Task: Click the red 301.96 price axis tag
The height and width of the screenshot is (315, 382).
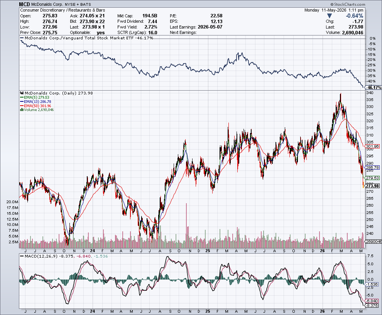Action: click(x=372, y=146)
